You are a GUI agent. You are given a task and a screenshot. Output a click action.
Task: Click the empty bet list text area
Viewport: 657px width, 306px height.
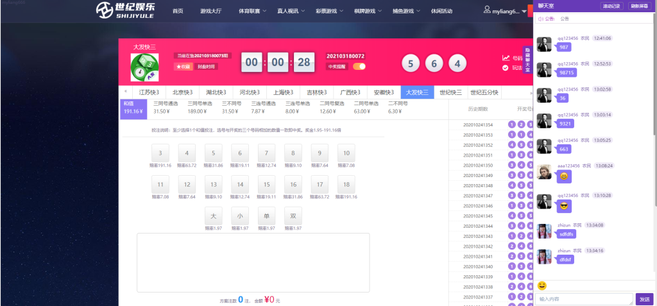[x=253, y=262]
